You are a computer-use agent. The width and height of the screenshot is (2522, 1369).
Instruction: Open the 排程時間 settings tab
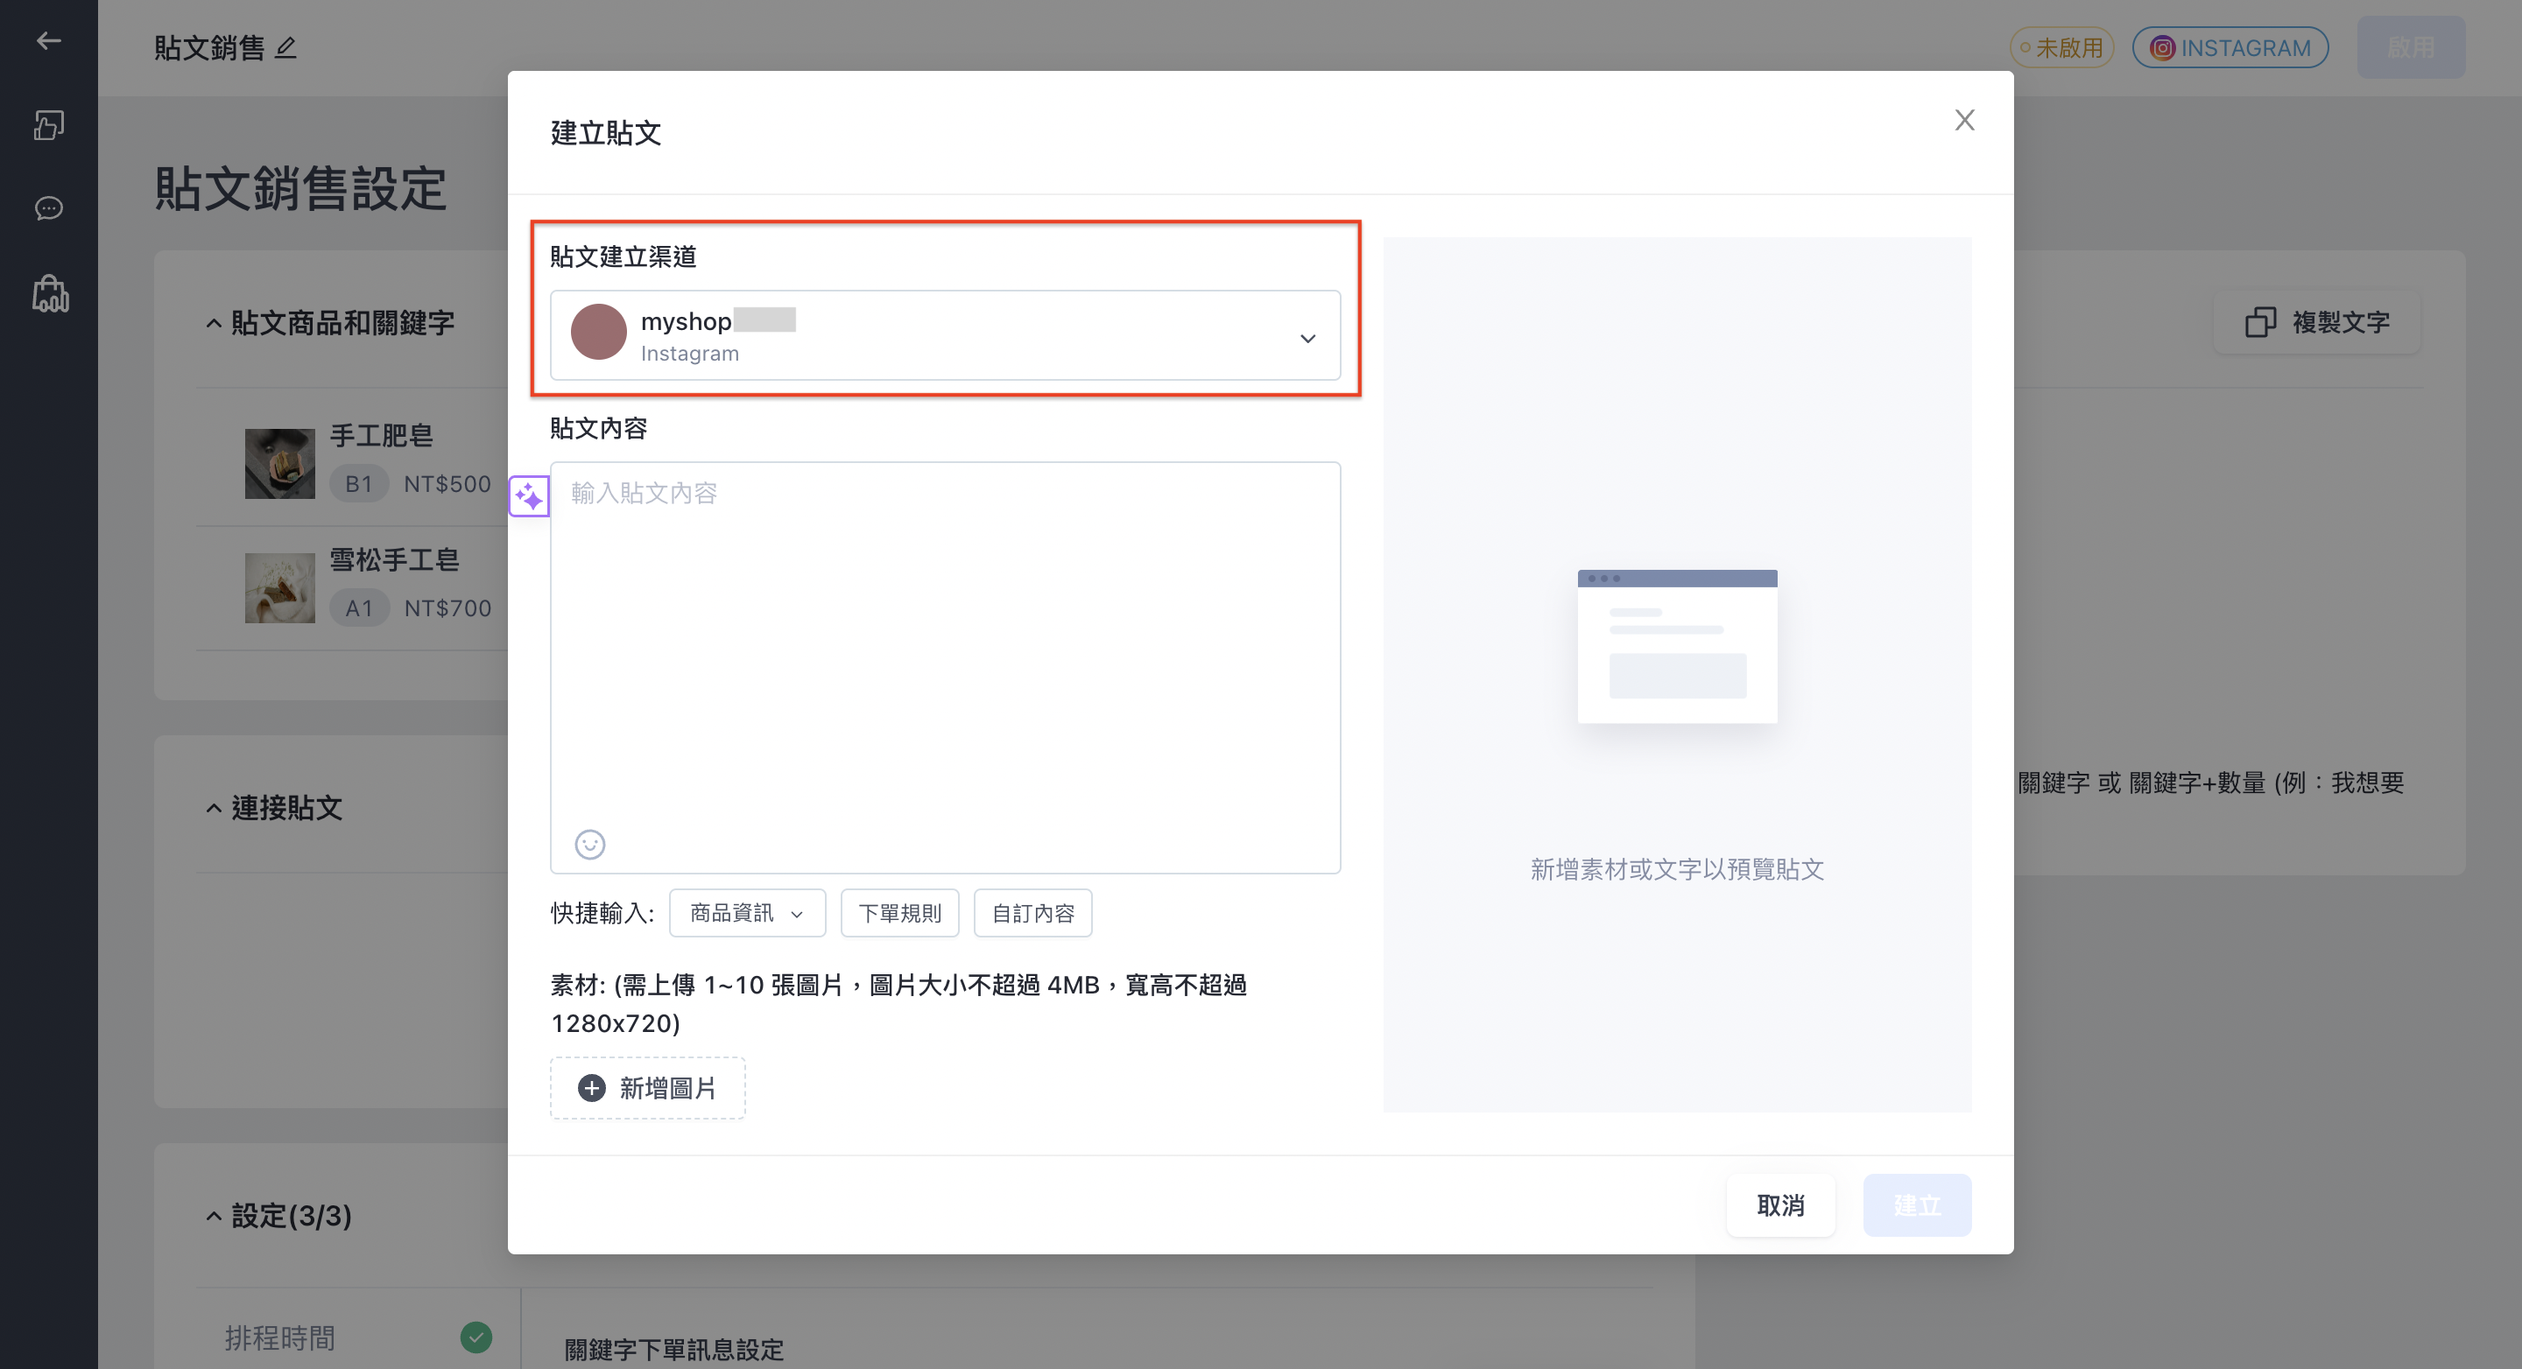(357, 1337)
